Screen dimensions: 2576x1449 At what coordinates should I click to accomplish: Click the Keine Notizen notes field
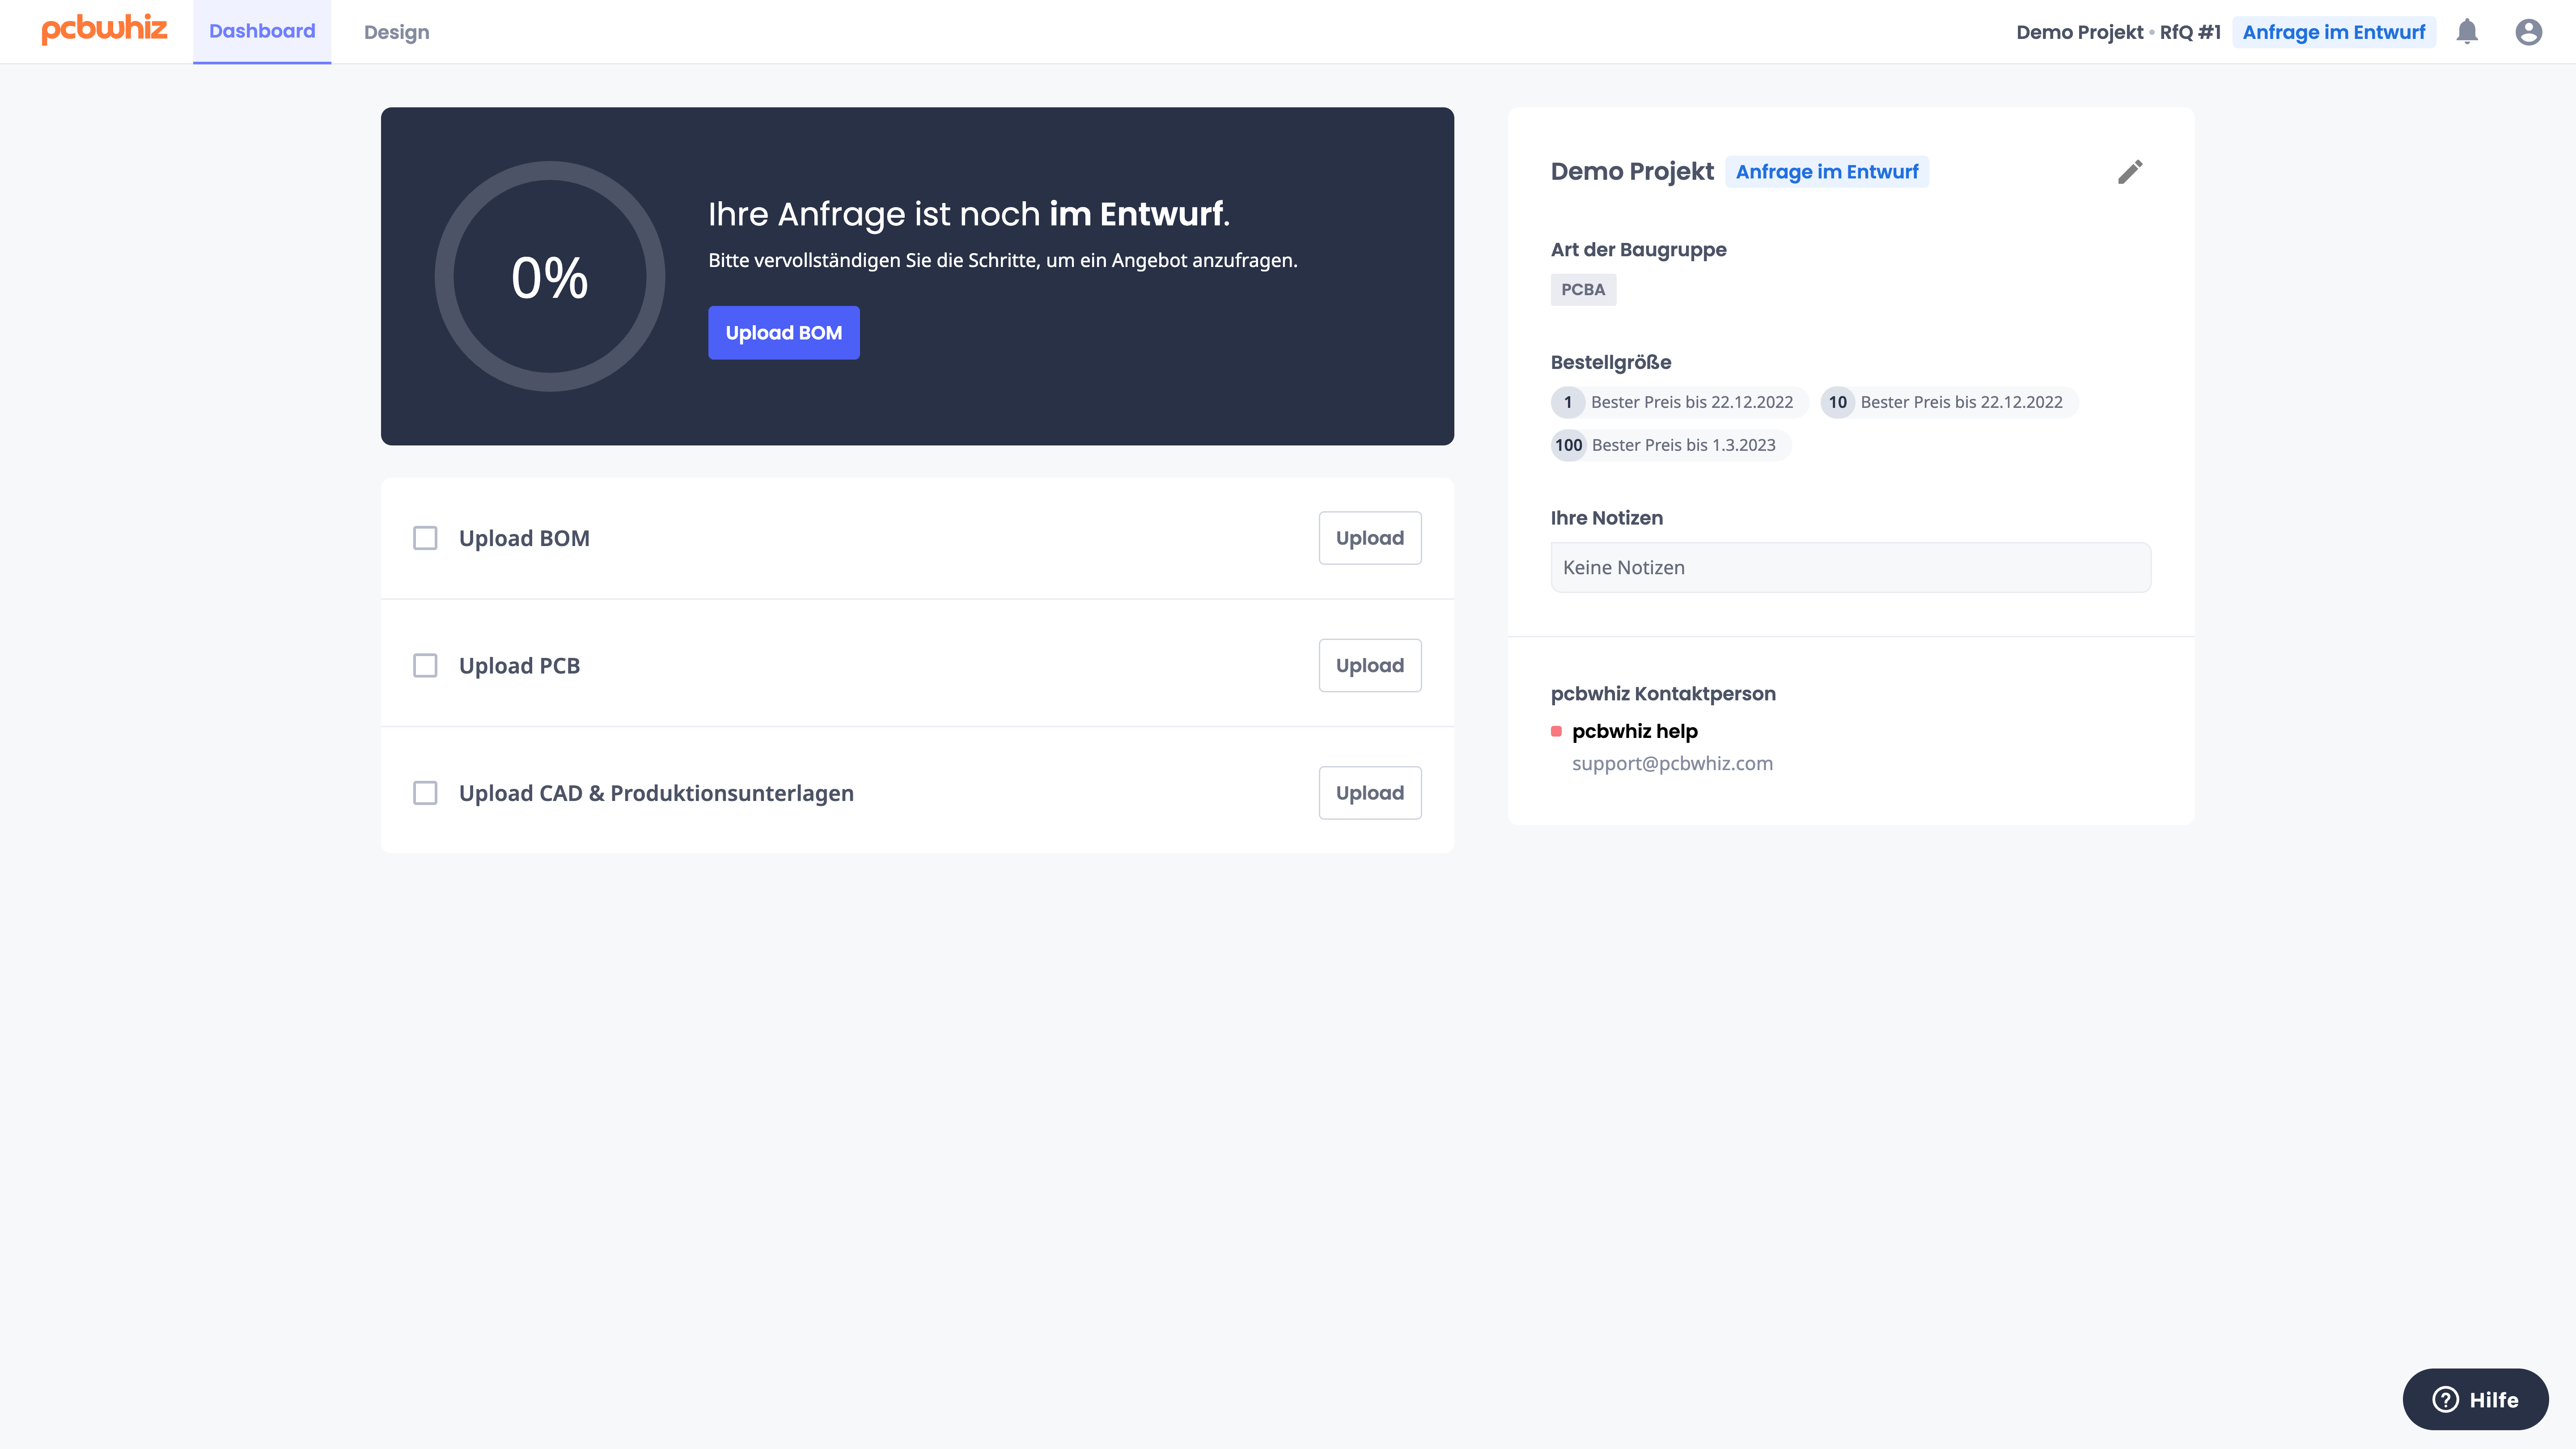pos(1850,567)
